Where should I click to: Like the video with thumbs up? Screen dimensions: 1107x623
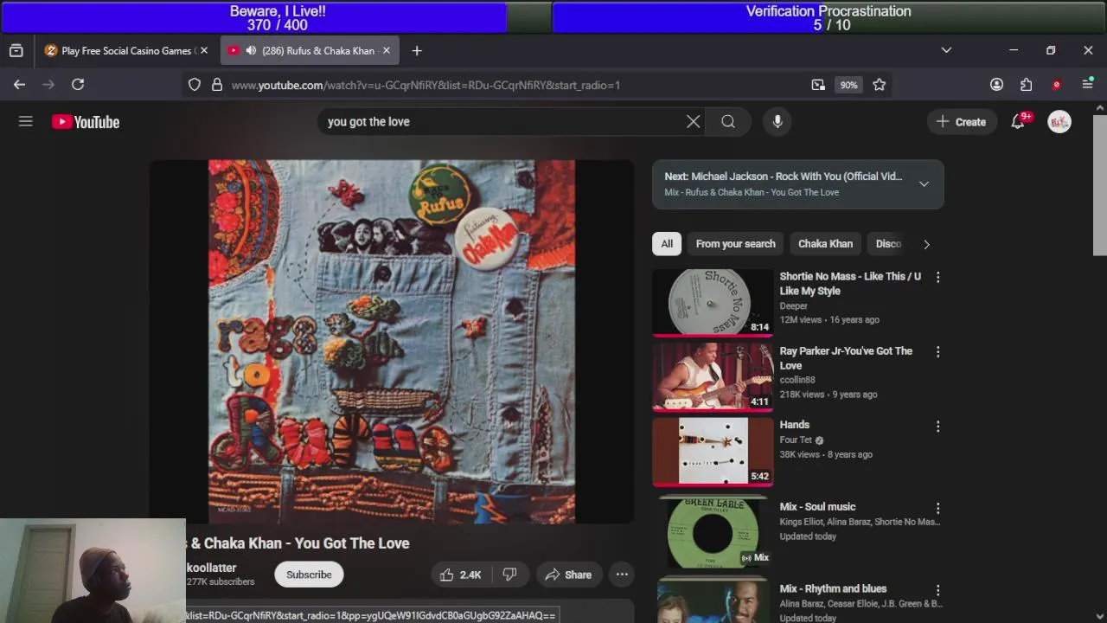click(x=461, y=575)
